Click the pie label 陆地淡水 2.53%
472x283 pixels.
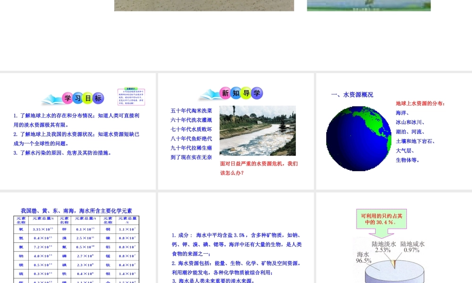(383, 247)
